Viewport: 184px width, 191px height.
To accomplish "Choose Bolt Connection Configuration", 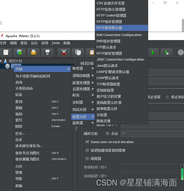I will 122,35.
